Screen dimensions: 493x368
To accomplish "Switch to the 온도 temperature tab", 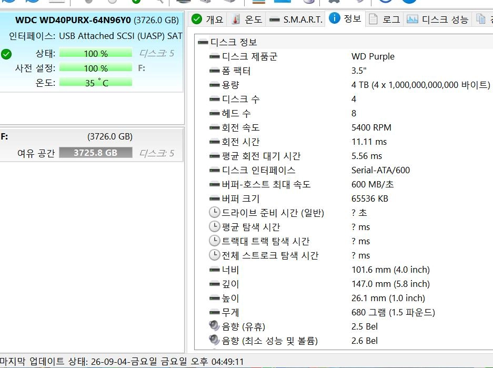I will (246, 19).
